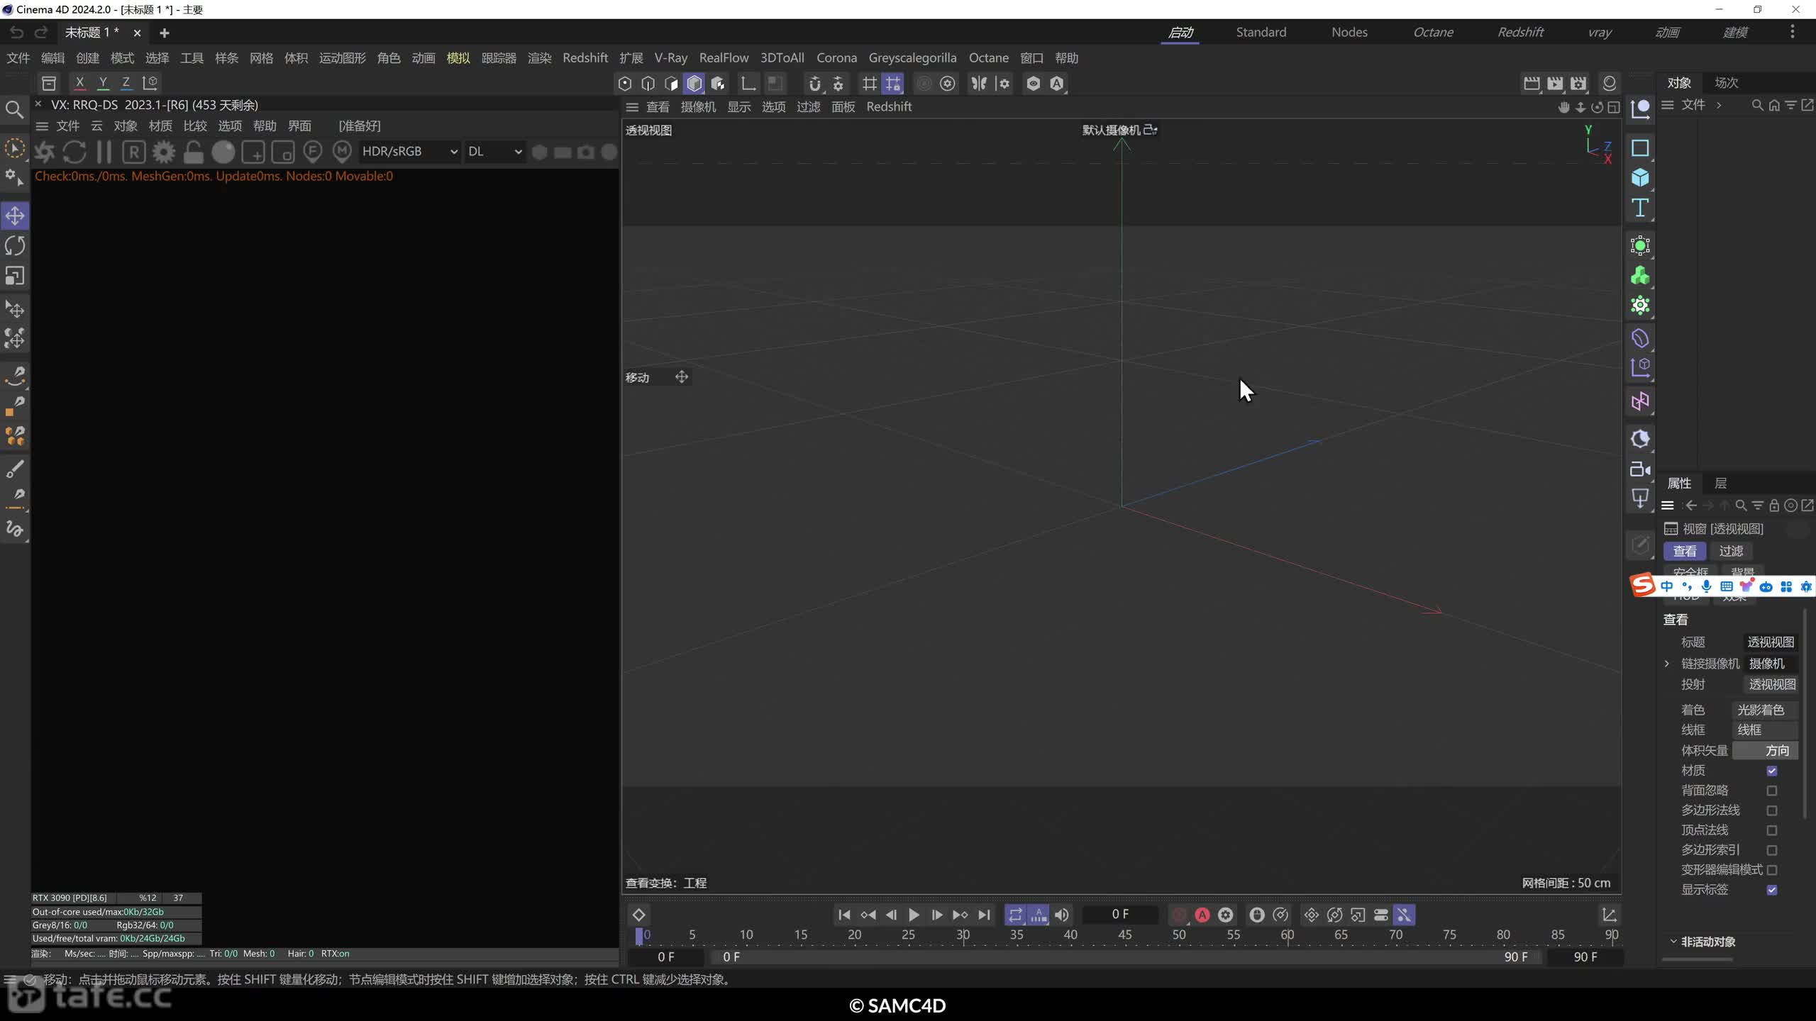
Task: Open the 着色 shading dropdown
Action: point(1765,710)
